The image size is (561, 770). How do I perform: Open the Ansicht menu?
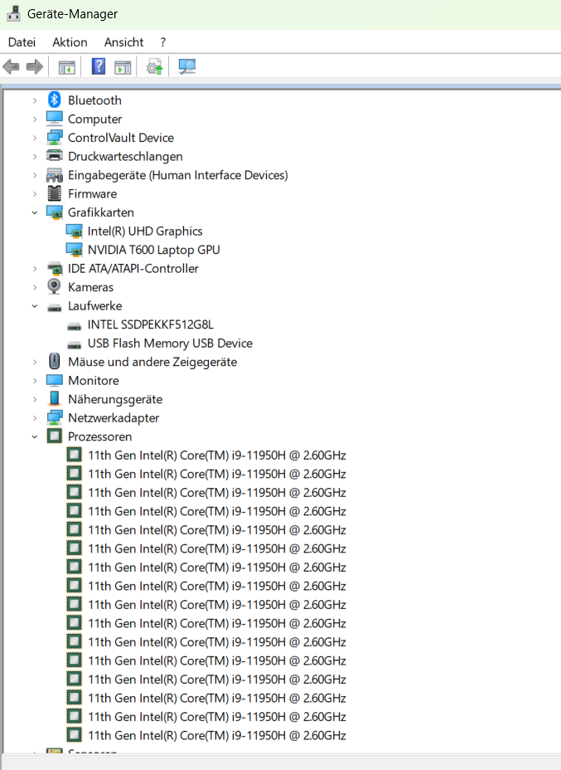pos(123,42)
